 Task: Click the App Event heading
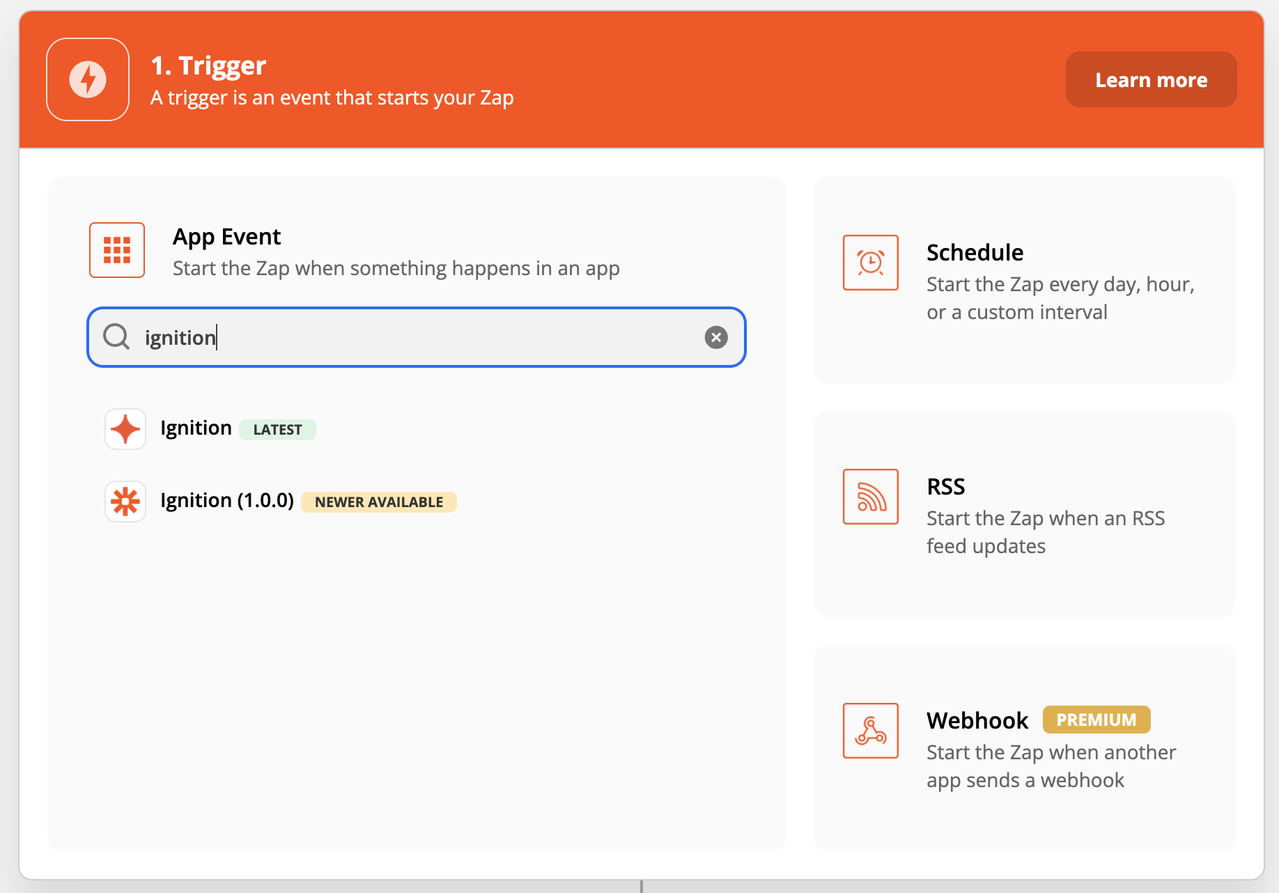coord(226,237)
